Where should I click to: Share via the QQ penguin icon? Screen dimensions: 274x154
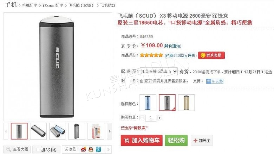[91, 149]
